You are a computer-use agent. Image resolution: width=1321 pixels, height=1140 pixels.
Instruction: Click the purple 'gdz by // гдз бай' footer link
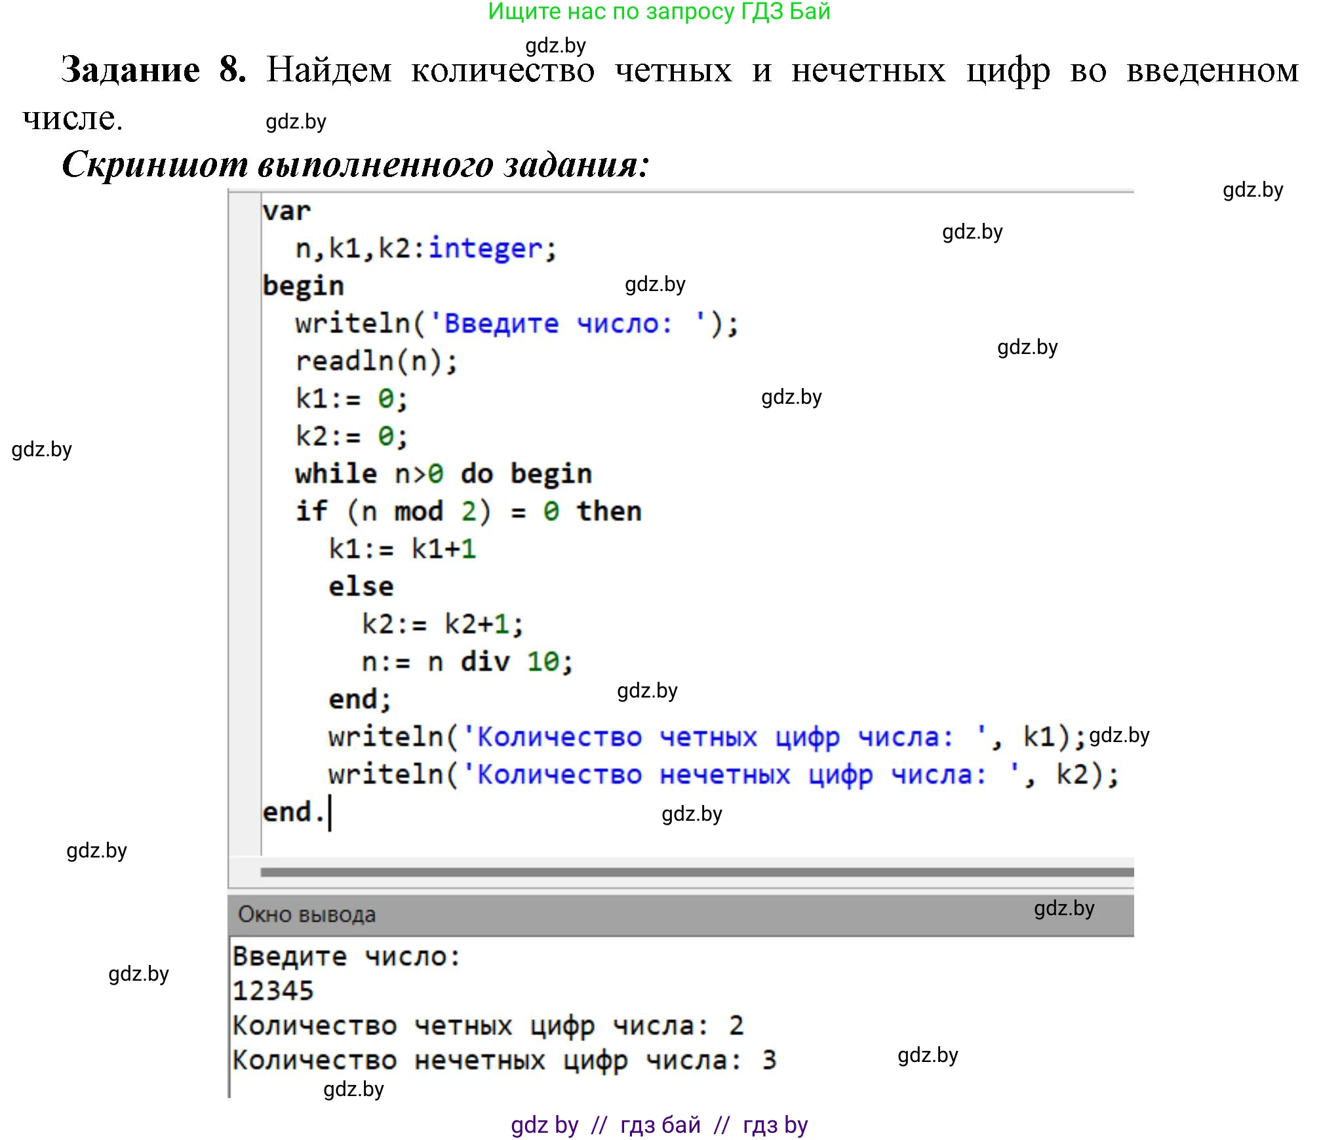pos(659,1125)
